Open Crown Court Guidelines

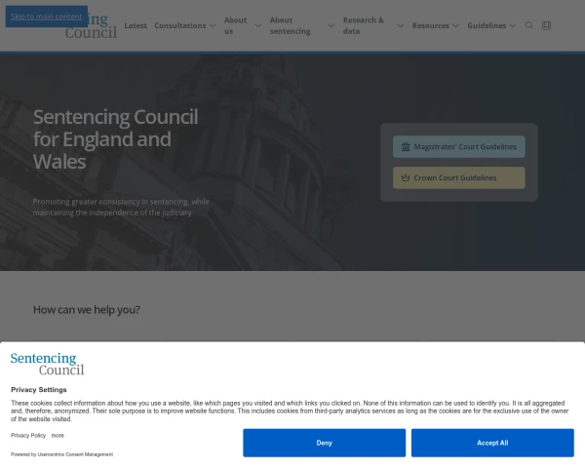(459, 177)
